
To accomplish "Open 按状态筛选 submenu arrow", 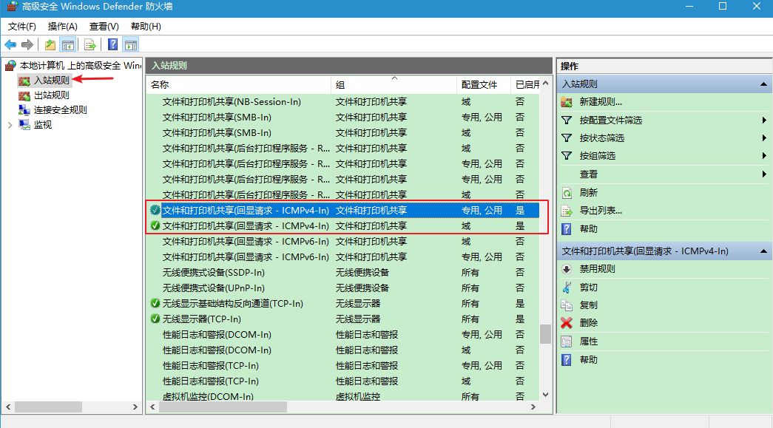I will (x=764, y=138).
